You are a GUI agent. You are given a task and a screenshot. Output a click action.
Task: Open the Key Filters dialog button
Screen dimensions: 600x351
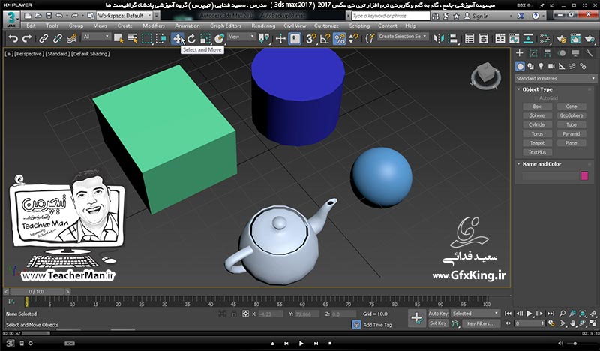481,323
